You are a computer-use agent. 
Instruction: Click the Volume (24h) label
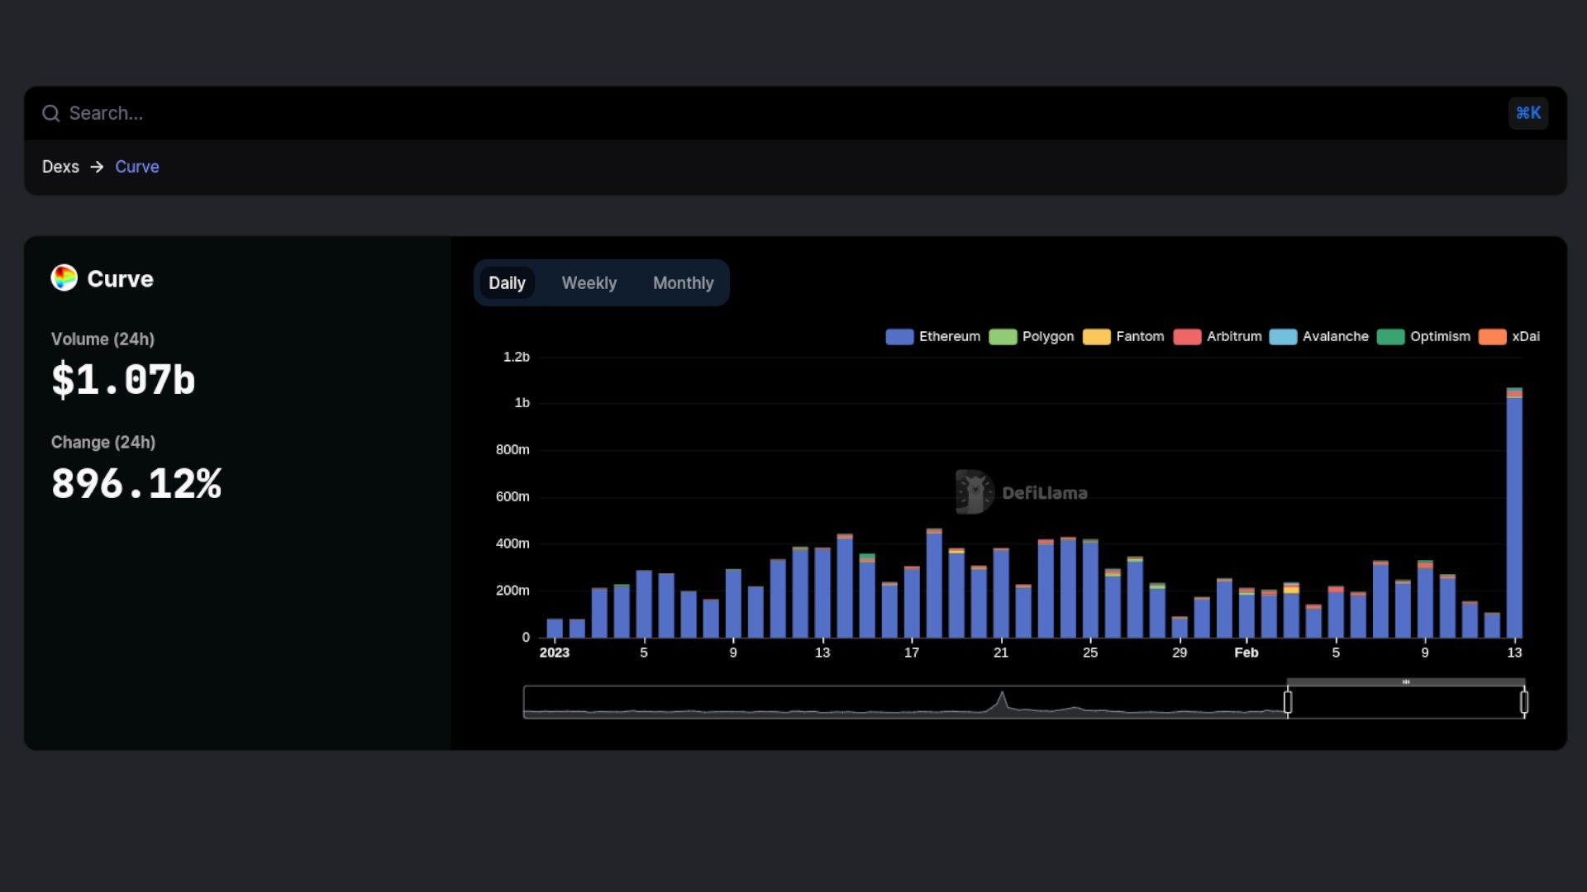102,339
